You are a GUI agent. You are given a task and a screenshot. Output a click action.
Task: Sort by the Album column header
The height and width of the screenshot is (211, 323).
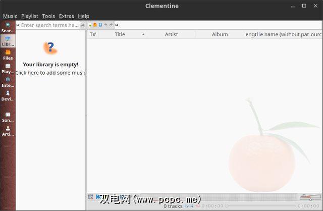(x=220, y=34)
